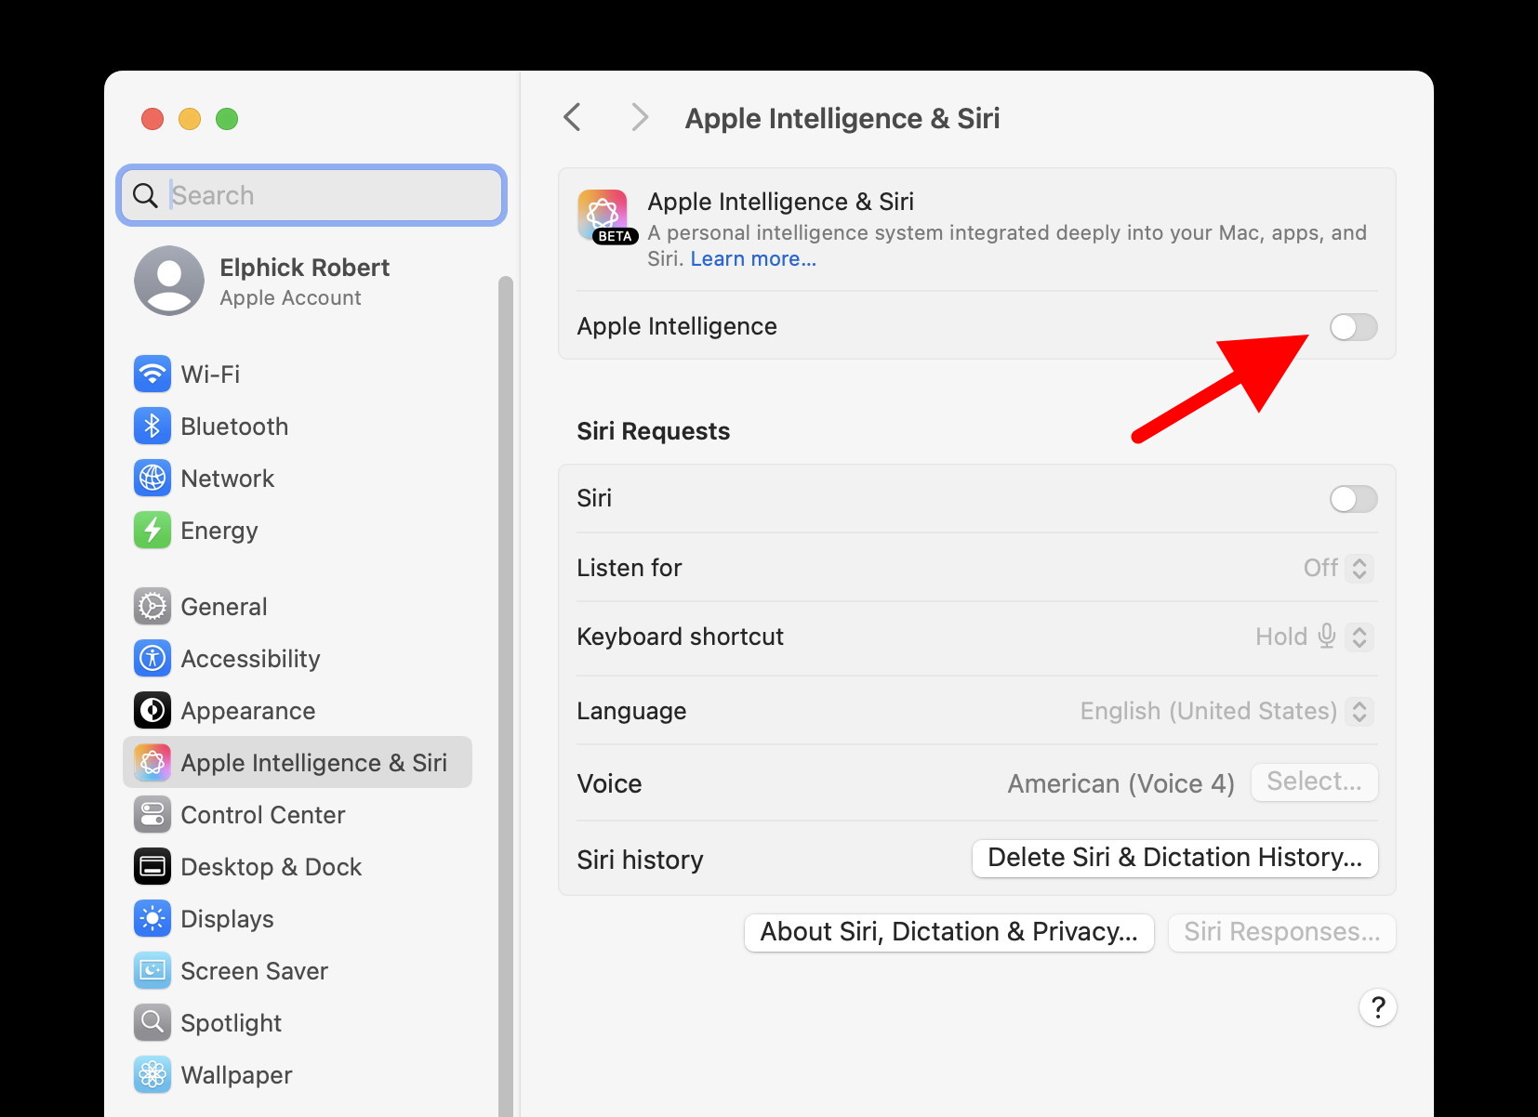Turn on the Siri toggle

[x=1353, y=499]
